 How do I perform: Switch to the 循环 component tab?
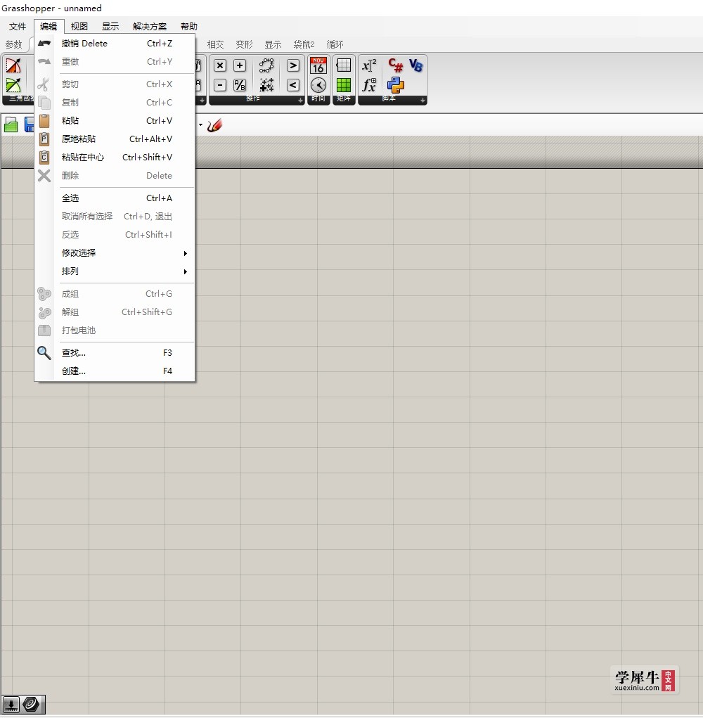[335, 44]
